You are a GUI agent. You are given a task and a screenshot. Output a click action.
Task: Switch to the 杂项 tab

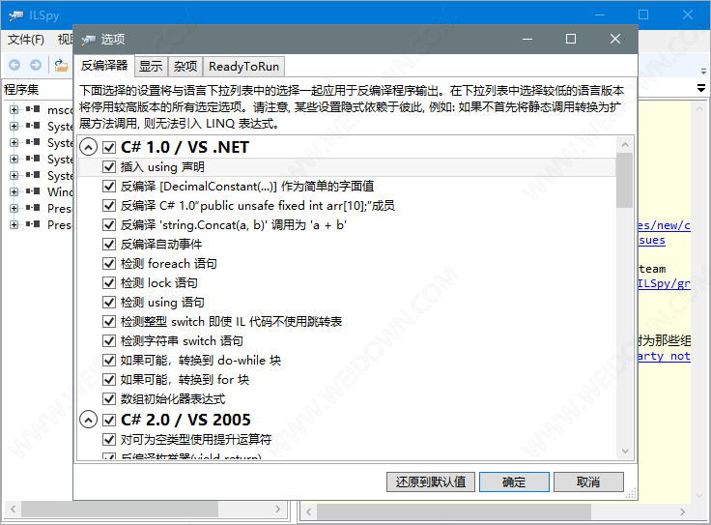tap(185, 67)
